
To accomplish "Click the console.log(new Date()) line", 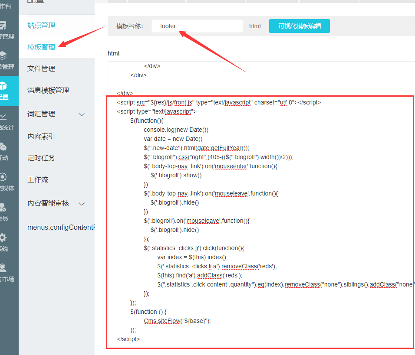I will pos(176,130).
